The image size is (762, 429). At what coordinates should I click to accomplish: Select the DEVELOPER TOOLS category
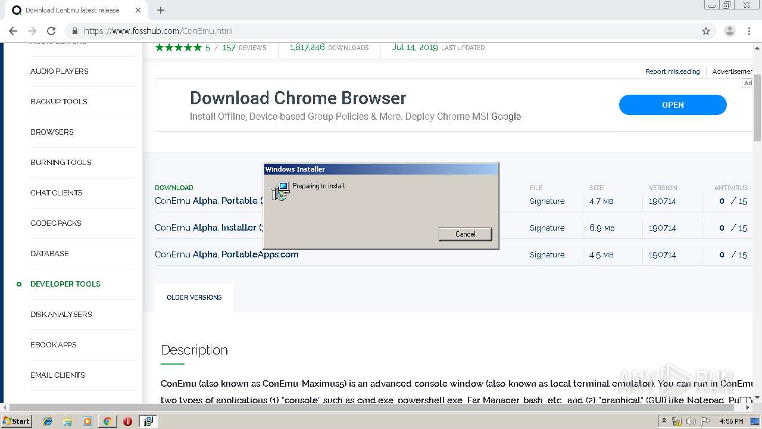coord(65,284)
